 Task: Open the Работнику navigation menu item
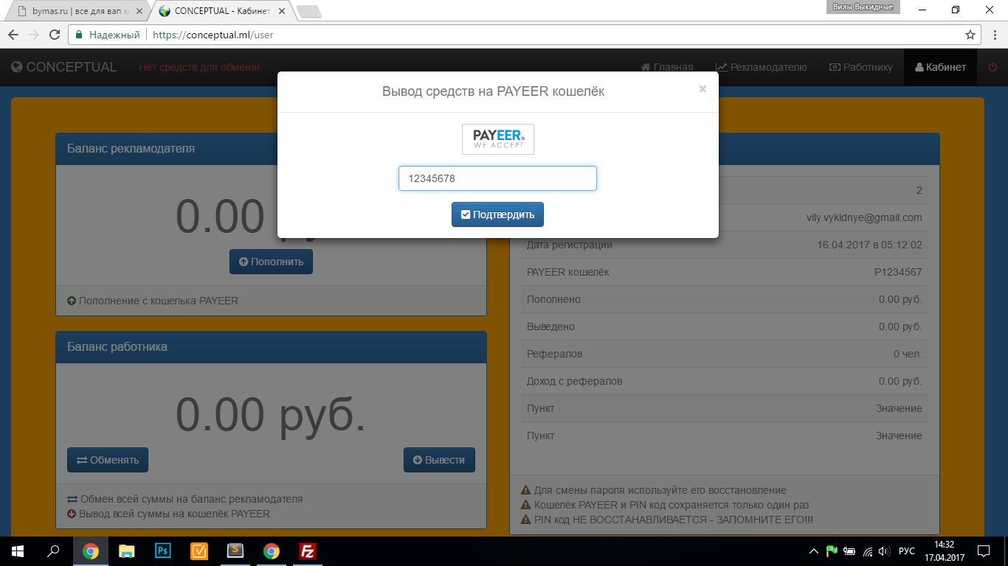click(860, 67)
